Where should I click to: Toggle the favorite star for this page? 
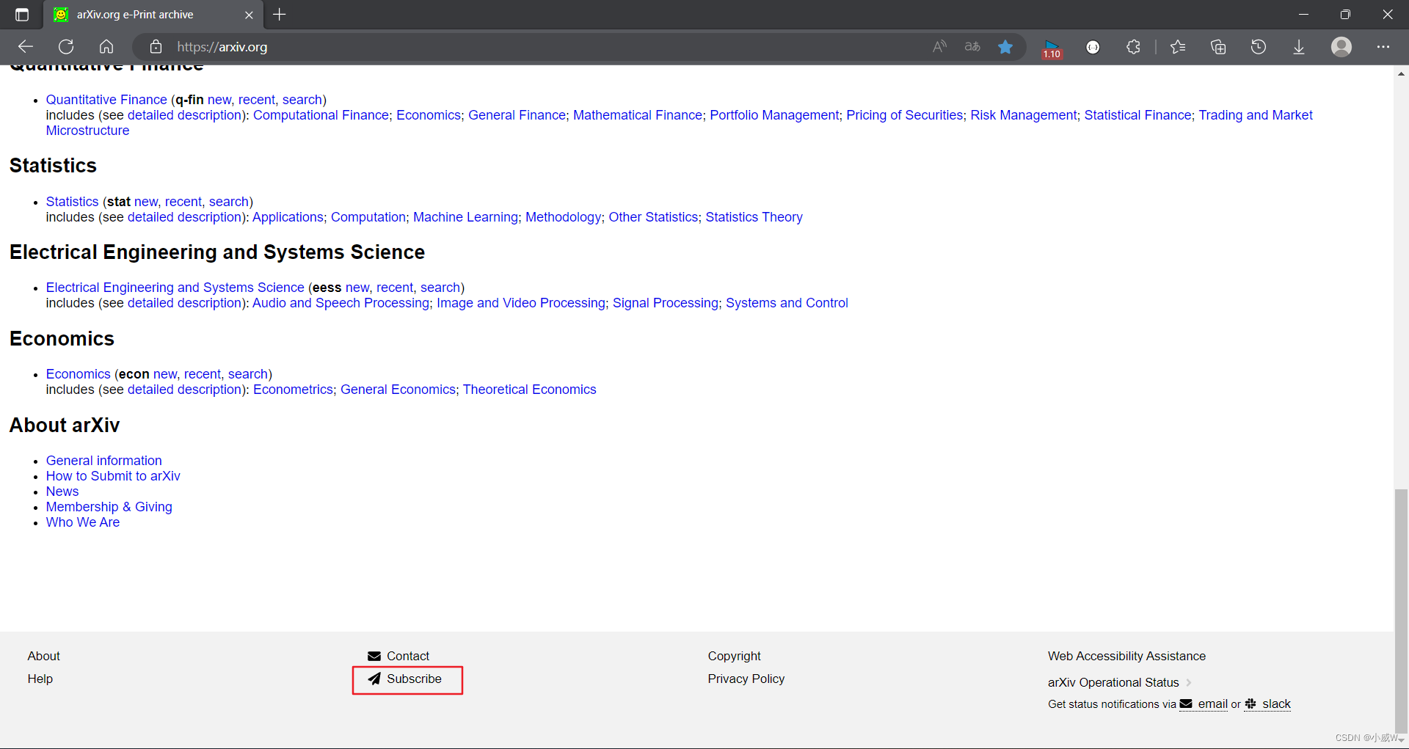[x=1005, y=47]
